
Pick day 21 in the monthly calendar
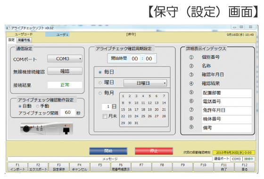pos(164,109)
